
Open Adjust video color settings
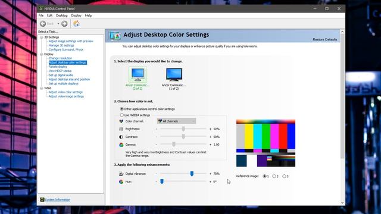click(65, 92)
